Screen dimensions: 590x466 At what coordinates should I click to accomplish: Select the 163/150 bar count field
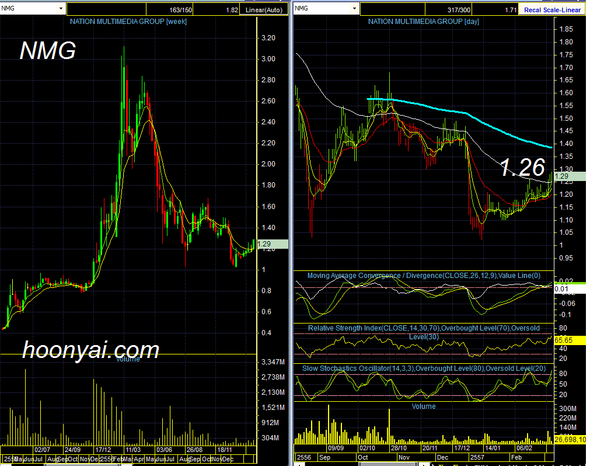[169, 10]
